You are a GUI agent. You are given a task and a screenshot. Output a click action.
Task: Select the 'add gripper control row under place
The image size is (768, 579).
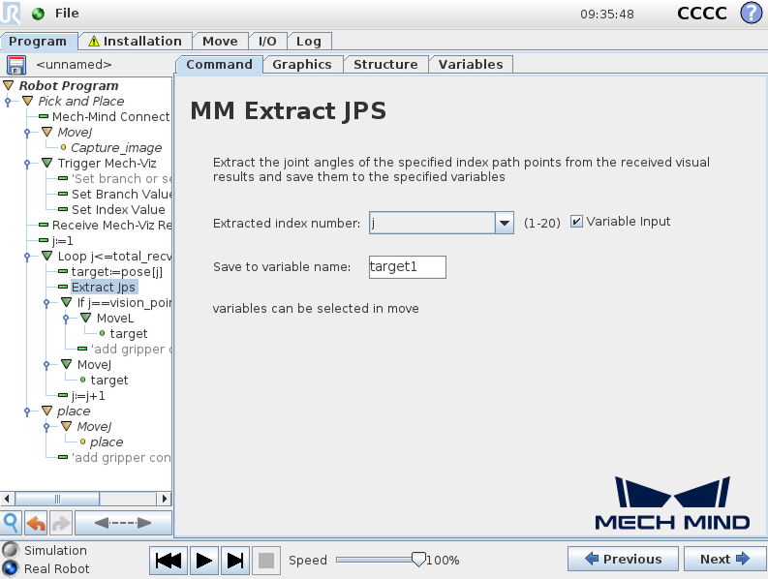121,458
